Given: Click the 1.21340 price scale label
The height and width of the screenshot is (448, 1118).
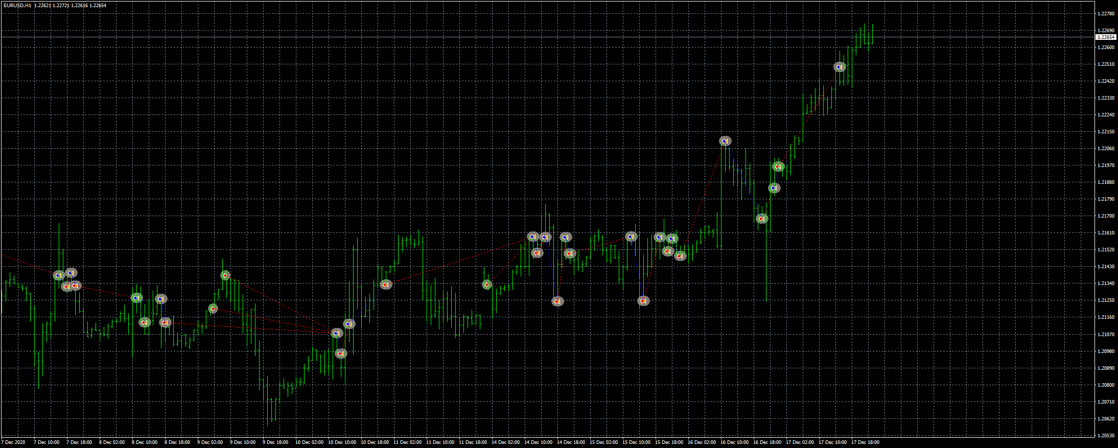Looking at the screenshot, I should 1106,284.
